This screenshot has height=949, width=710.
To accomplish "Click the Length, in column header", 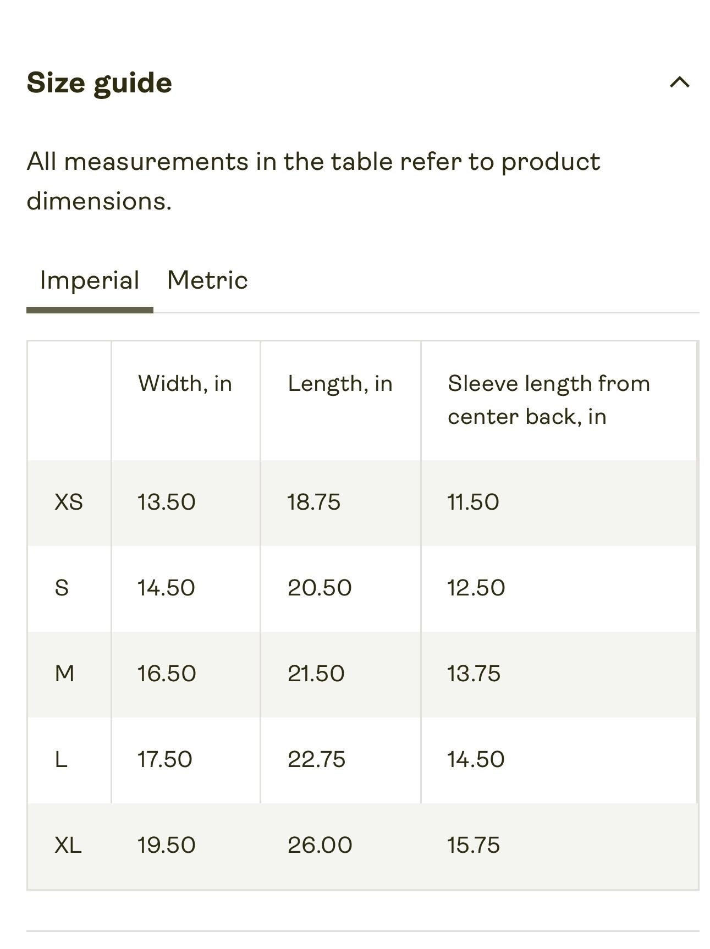I will (x=340, y=383).
